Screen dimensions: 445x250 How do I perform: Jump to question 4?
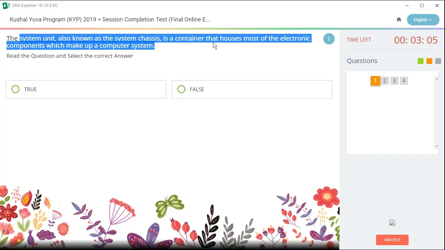pos(403,81)
